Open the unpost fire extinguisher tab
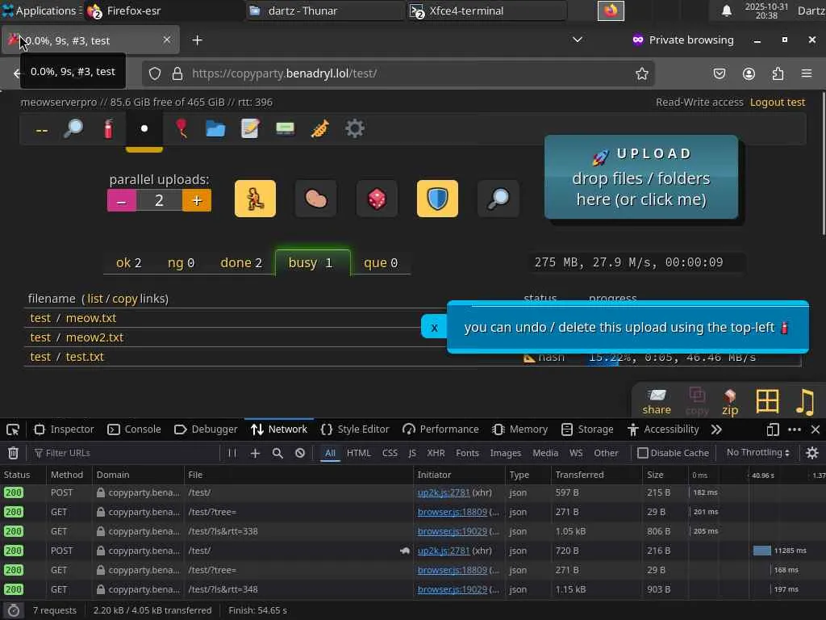The width and height of the screenshot is (826, 620). coord(109,128)
